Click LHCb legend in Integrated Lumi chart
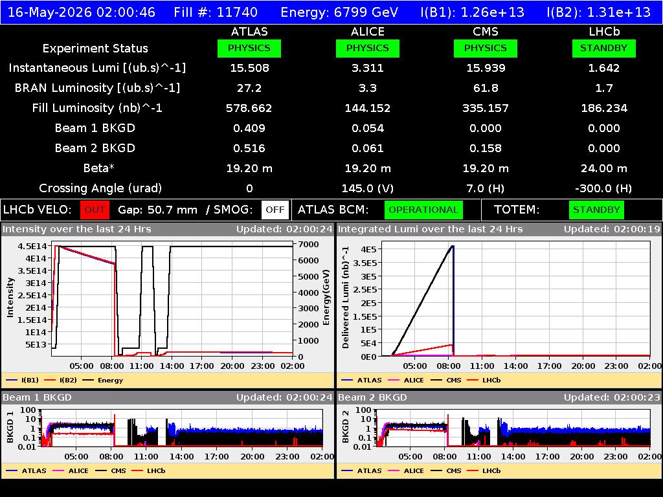The image size is (663, 497). tap(484, 381)
